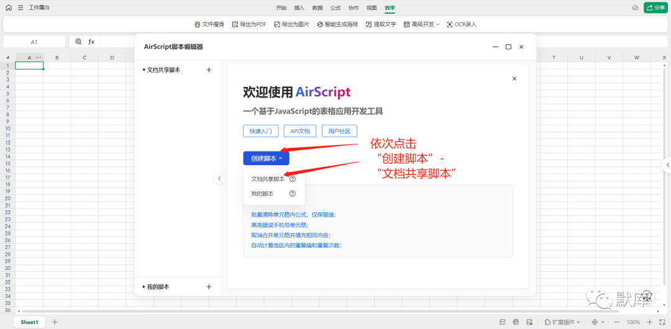
Task: Zoom in with the status bar plus icon
Action: pyautogui.click(x=650, y=322)
